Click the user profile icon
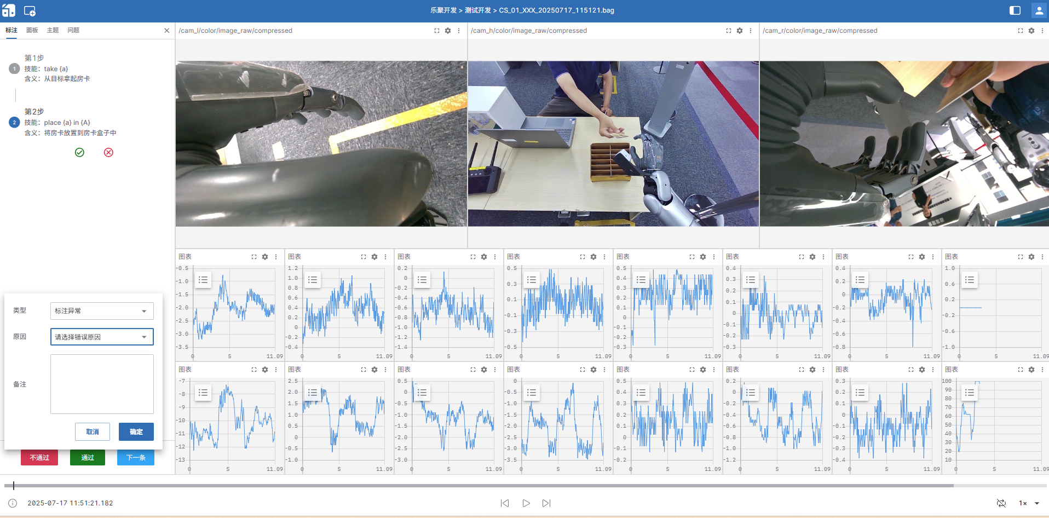 coord(1039,10)
